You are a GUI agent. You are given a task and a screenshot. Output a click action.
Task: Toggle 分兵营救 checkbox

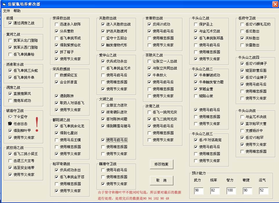[x=57, y=31]
